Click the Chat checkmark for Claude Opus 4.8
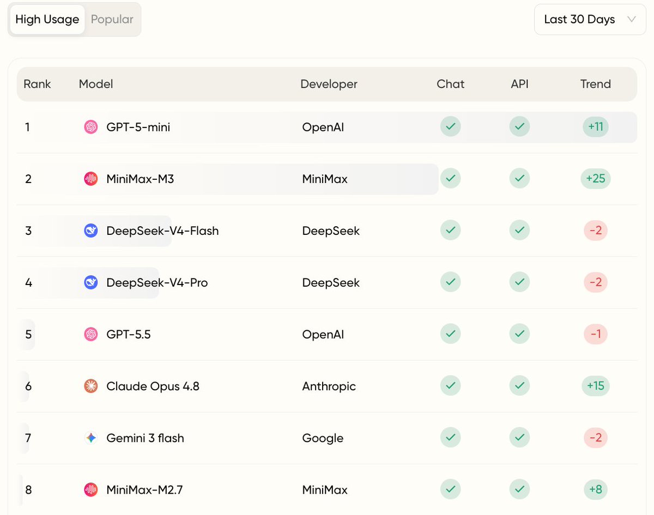 click(450, 385)
